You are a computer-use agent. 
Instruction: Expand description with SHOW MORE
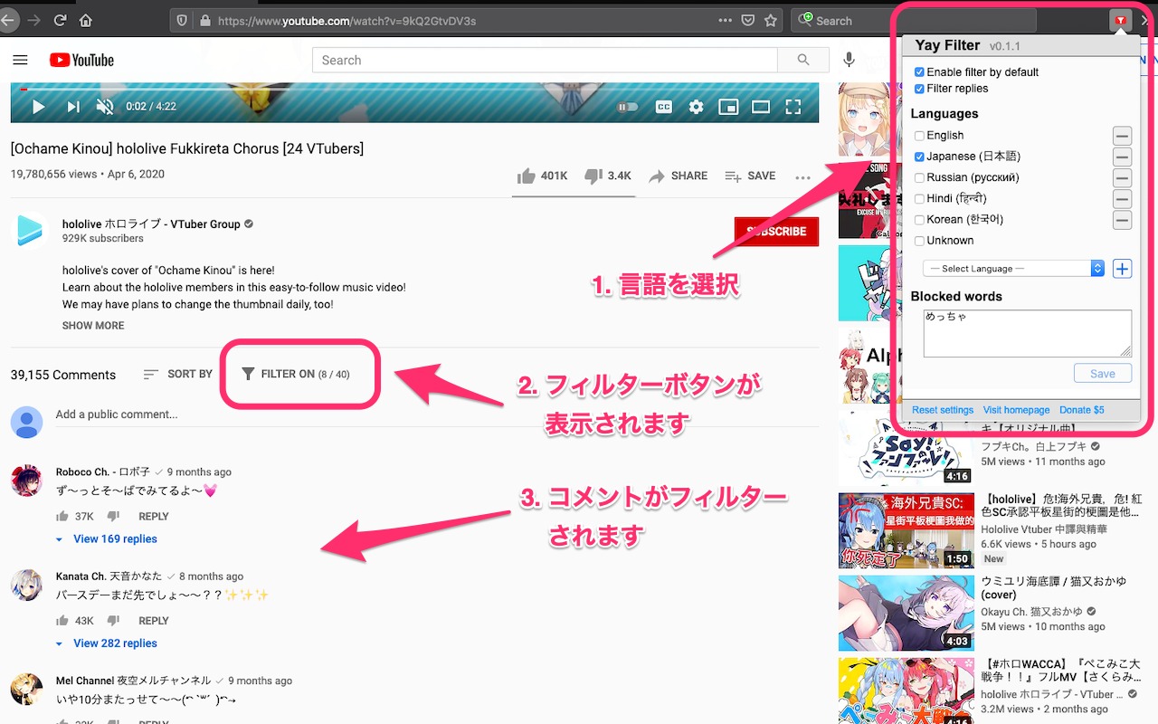pos(93,326)
